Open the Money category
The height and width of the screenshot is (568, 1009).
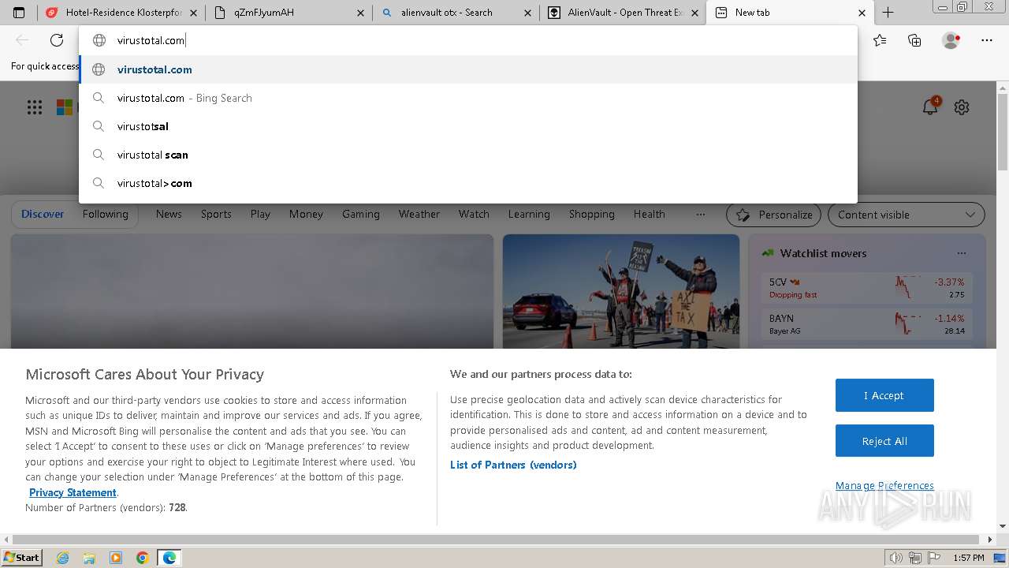pyautogui.click(x=306, y=214)
